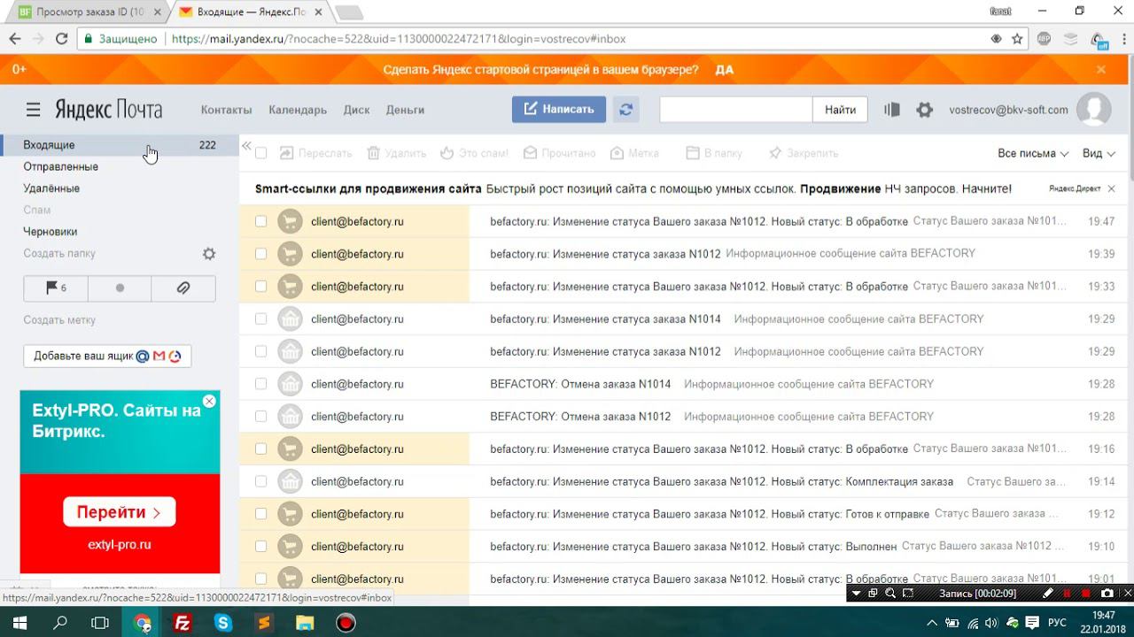Click sender avatar of 19:47 message
The width and height of the screenshot is (1134, 637).
click(x=290, y=221)
